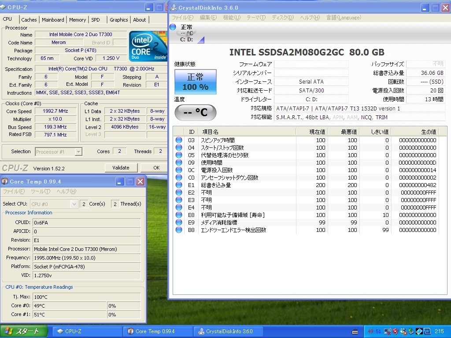
Task: Switch to the Graphics tab in CPU-Z
Action: pyautogui.click(x=119, y=20)
